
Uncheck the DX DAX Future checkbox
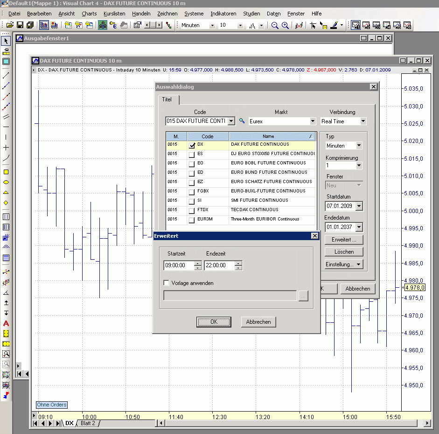192,145
